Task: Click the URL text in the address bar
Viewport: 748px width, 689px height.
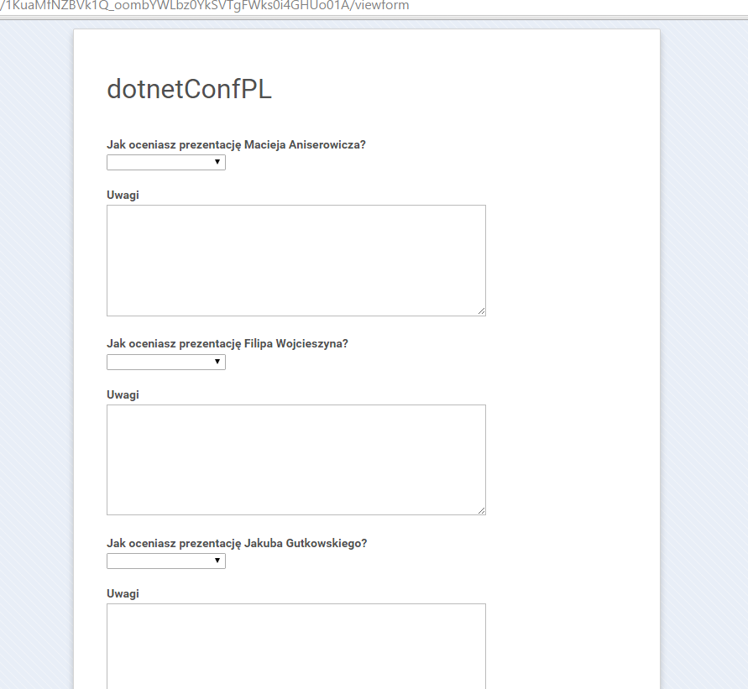Action: [x=205, y=6]
